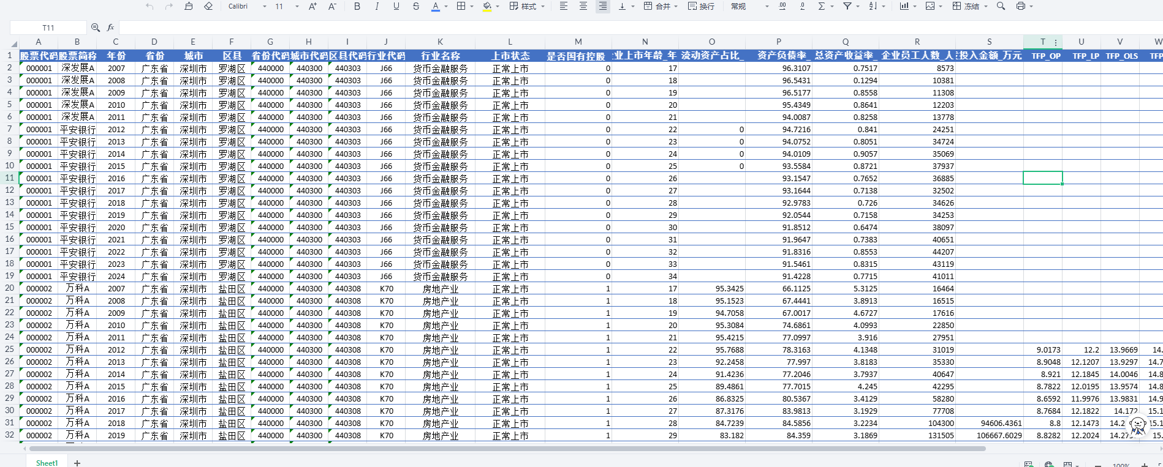
Task: Align text to the right
Action: [603, 6]
